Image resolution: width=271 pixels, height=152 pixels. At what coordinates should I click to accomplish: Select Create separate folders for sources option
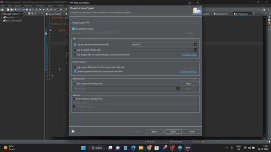click(75, 71)
